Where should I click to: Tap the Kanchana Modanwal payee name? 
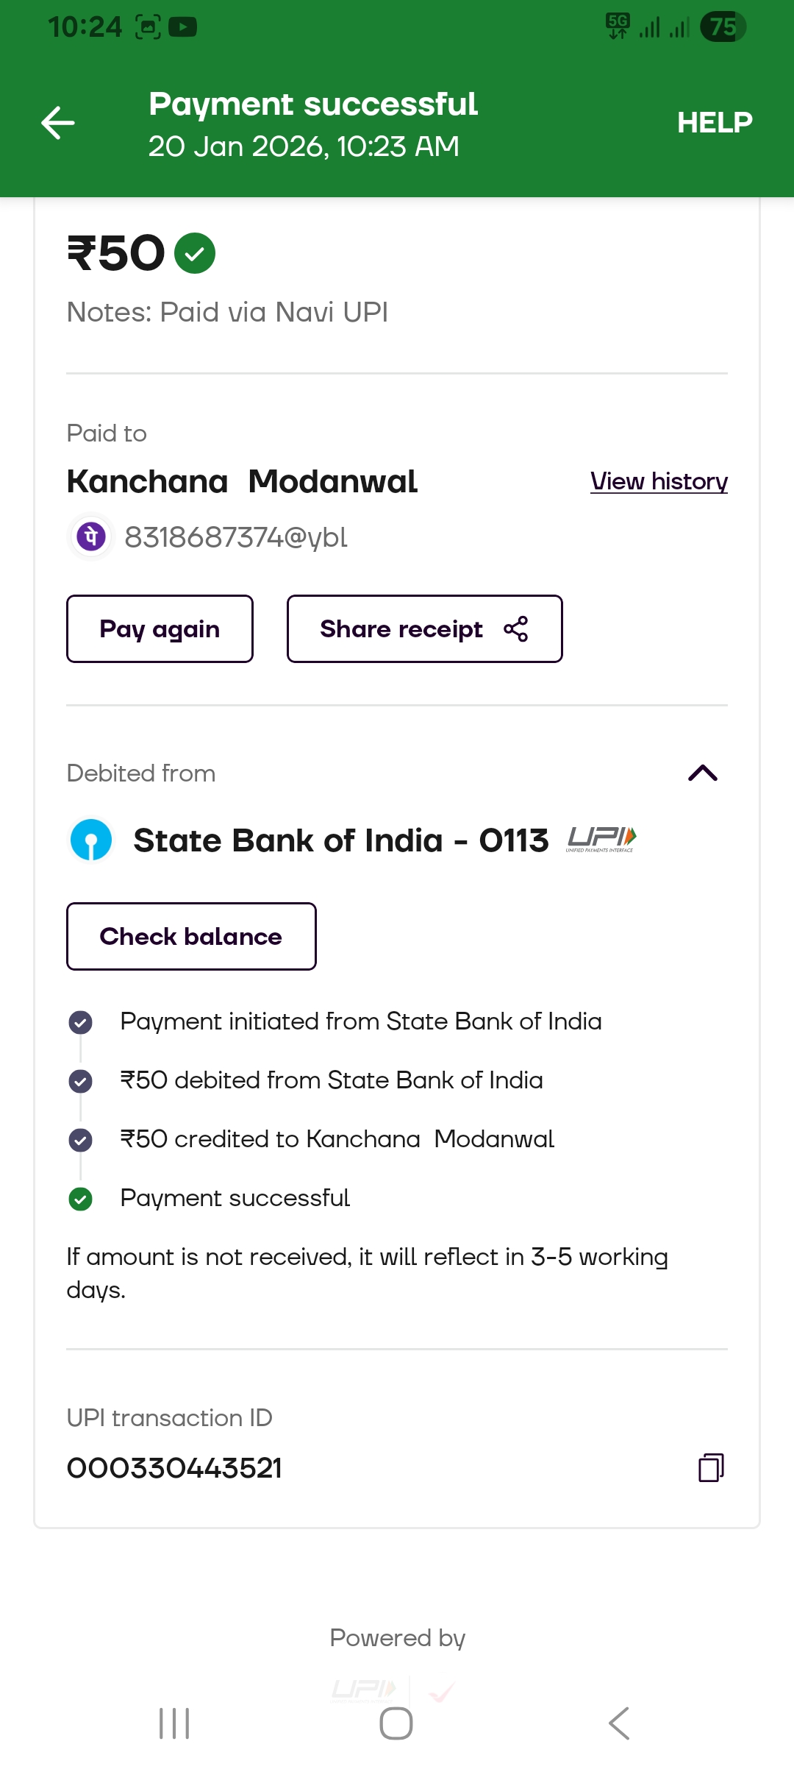pyautogui.click(x=242, y=482)
